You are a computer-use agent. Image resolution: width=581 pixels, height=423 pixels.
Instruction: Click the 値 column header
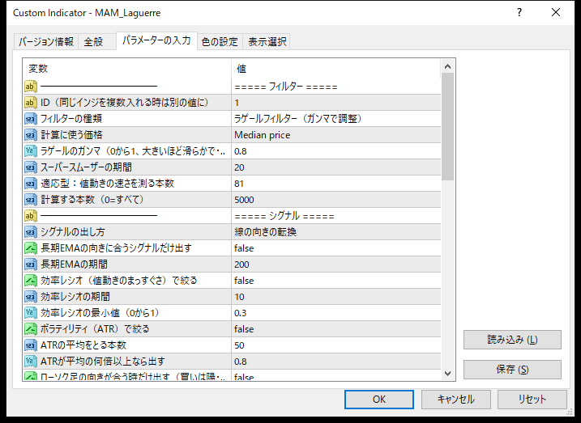[336, 69]
